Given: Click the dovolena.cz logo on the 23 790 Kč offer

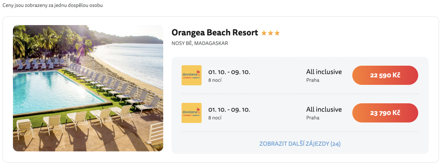Looking at the screenshot, I should pos(192,113).
